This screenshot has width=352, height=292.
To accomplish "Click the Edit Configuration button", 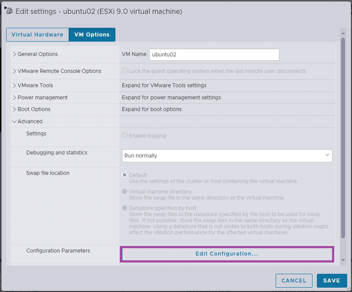I will [x=227, y=254].
